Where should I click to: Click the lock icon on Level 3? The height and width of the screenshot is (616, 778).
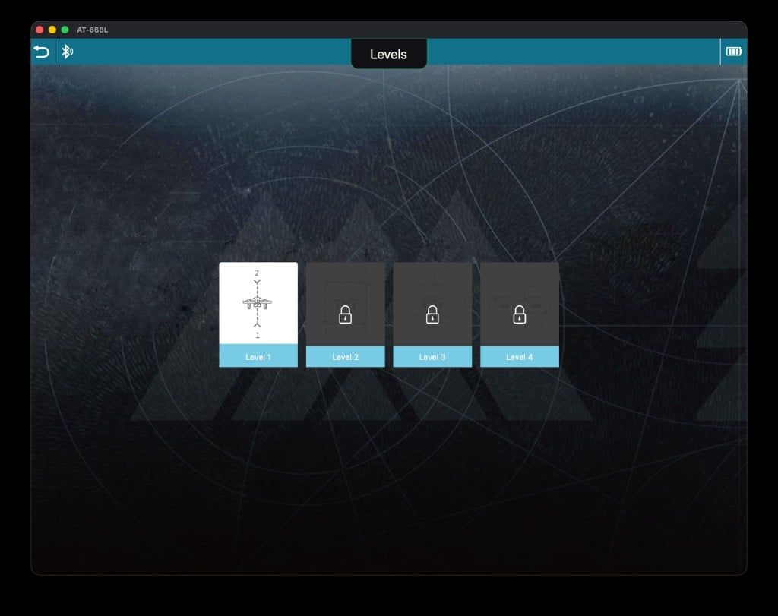(x=432, y=314)
